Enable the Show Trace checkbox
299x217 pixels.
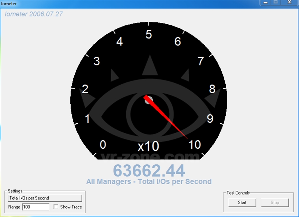56,207
